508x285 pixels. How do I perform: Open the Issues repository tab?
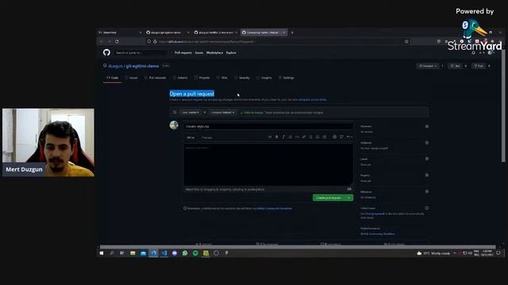131,78
